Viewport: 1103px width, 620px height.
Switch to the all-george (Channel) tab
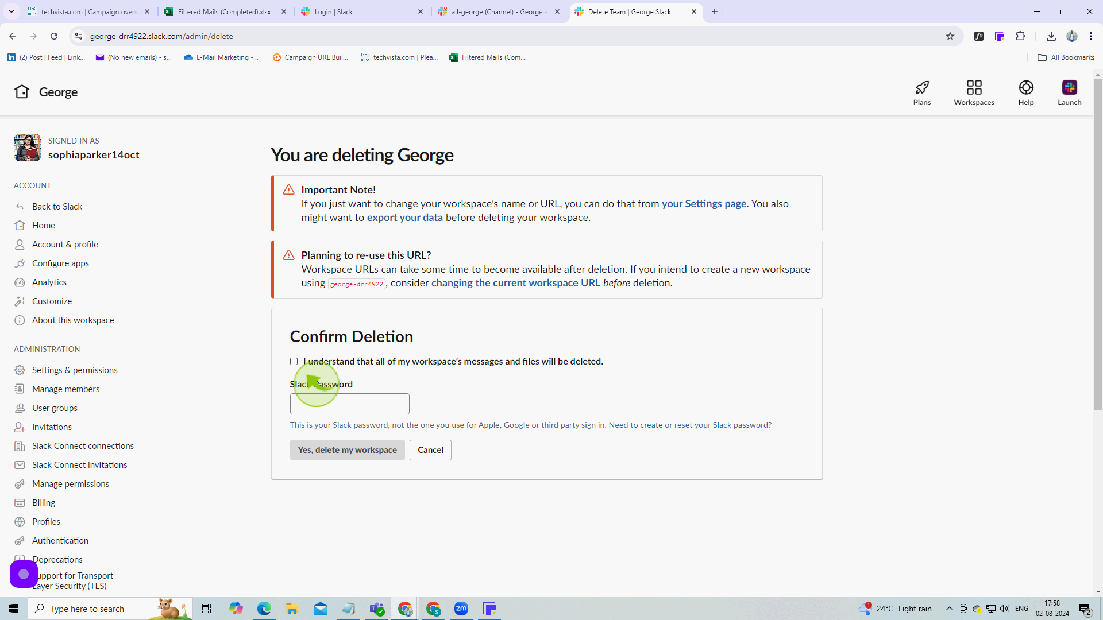click(x=497, y=11)
